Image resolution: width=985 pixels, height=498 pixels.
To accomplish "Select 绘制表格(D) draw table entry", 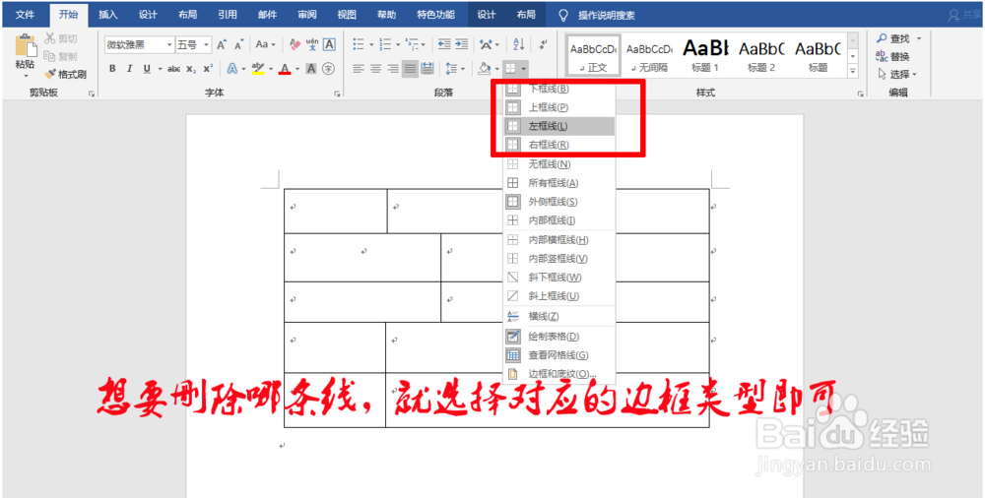I will pos(559,336).
